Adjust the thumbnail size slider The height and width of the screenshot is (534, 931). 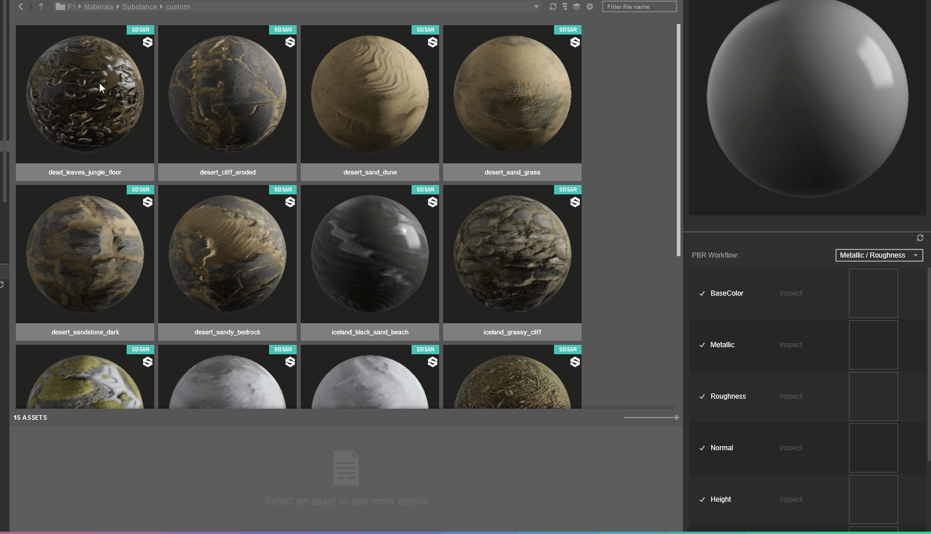coord(677,417)
